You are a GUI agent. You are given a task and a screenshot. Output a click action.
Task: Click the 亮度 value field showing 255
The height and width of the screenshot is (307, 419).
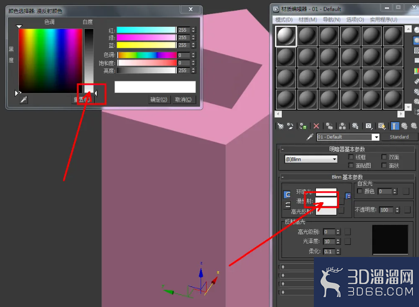[x=184, y=71]
